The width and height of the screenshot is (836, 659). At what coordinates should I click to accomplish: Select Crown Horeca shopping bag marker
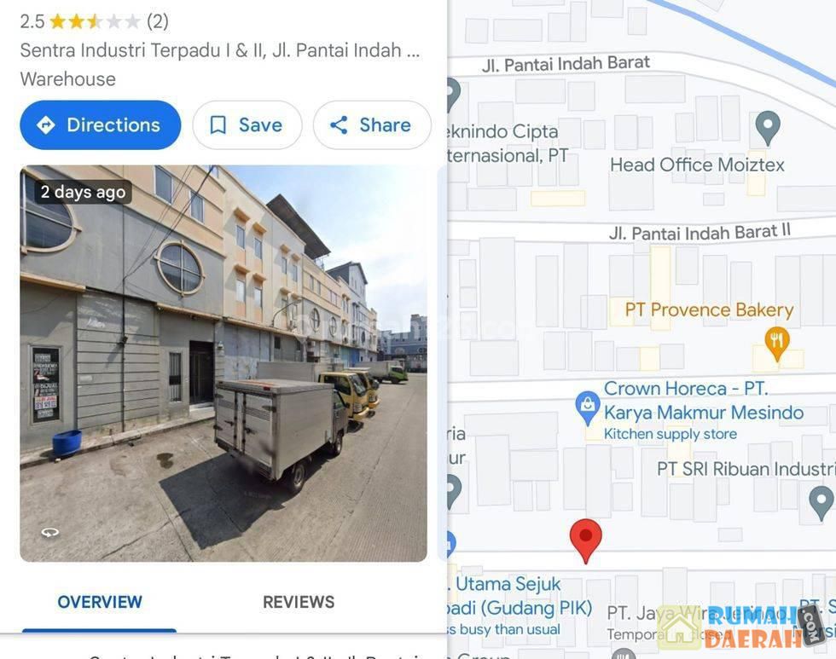coord(588,408)
